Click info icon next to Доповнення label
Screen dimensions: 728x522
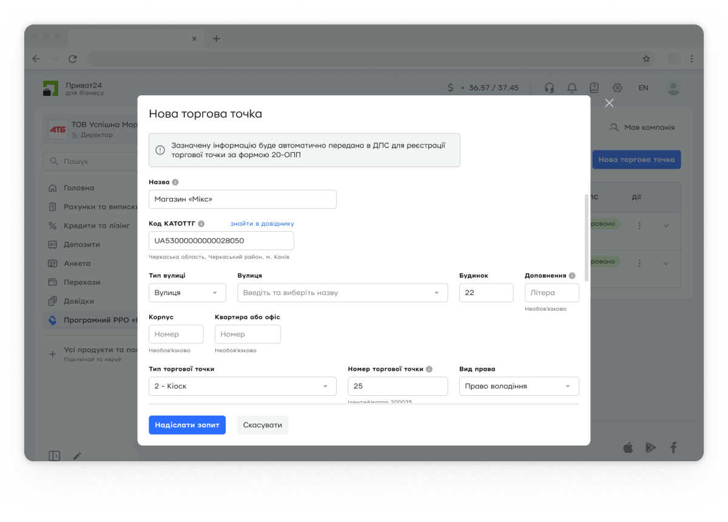572,276
